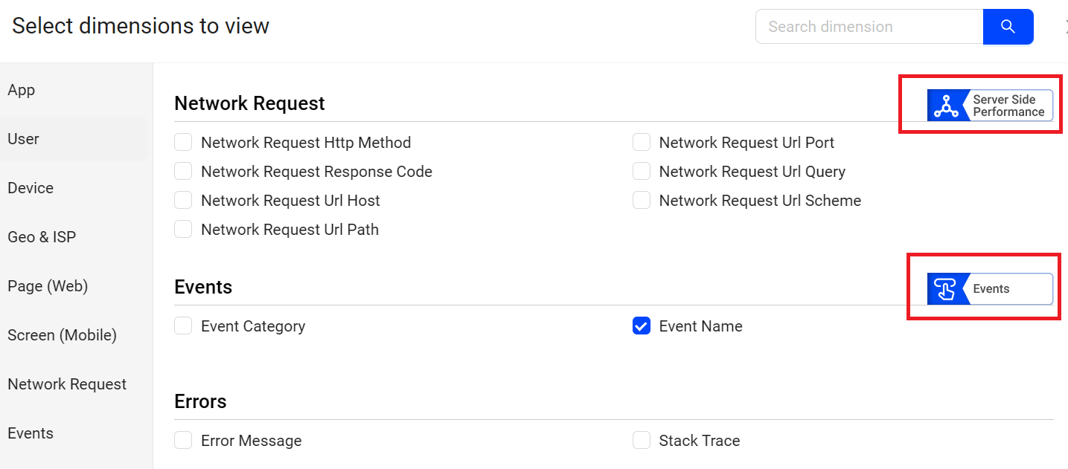Select the Error Message checkbox
1068x469 pixels.
coord(183,441)
